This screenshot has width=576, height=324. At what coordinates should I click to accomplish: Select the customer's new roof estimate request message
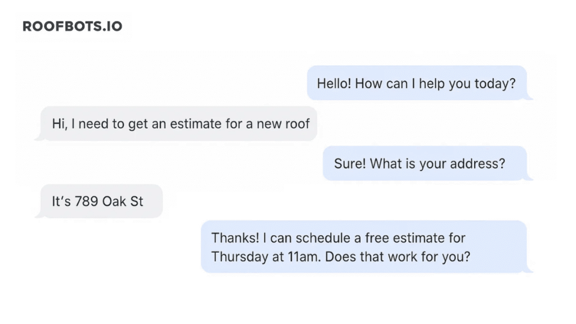pyautogui.click(x=180, y=123)
